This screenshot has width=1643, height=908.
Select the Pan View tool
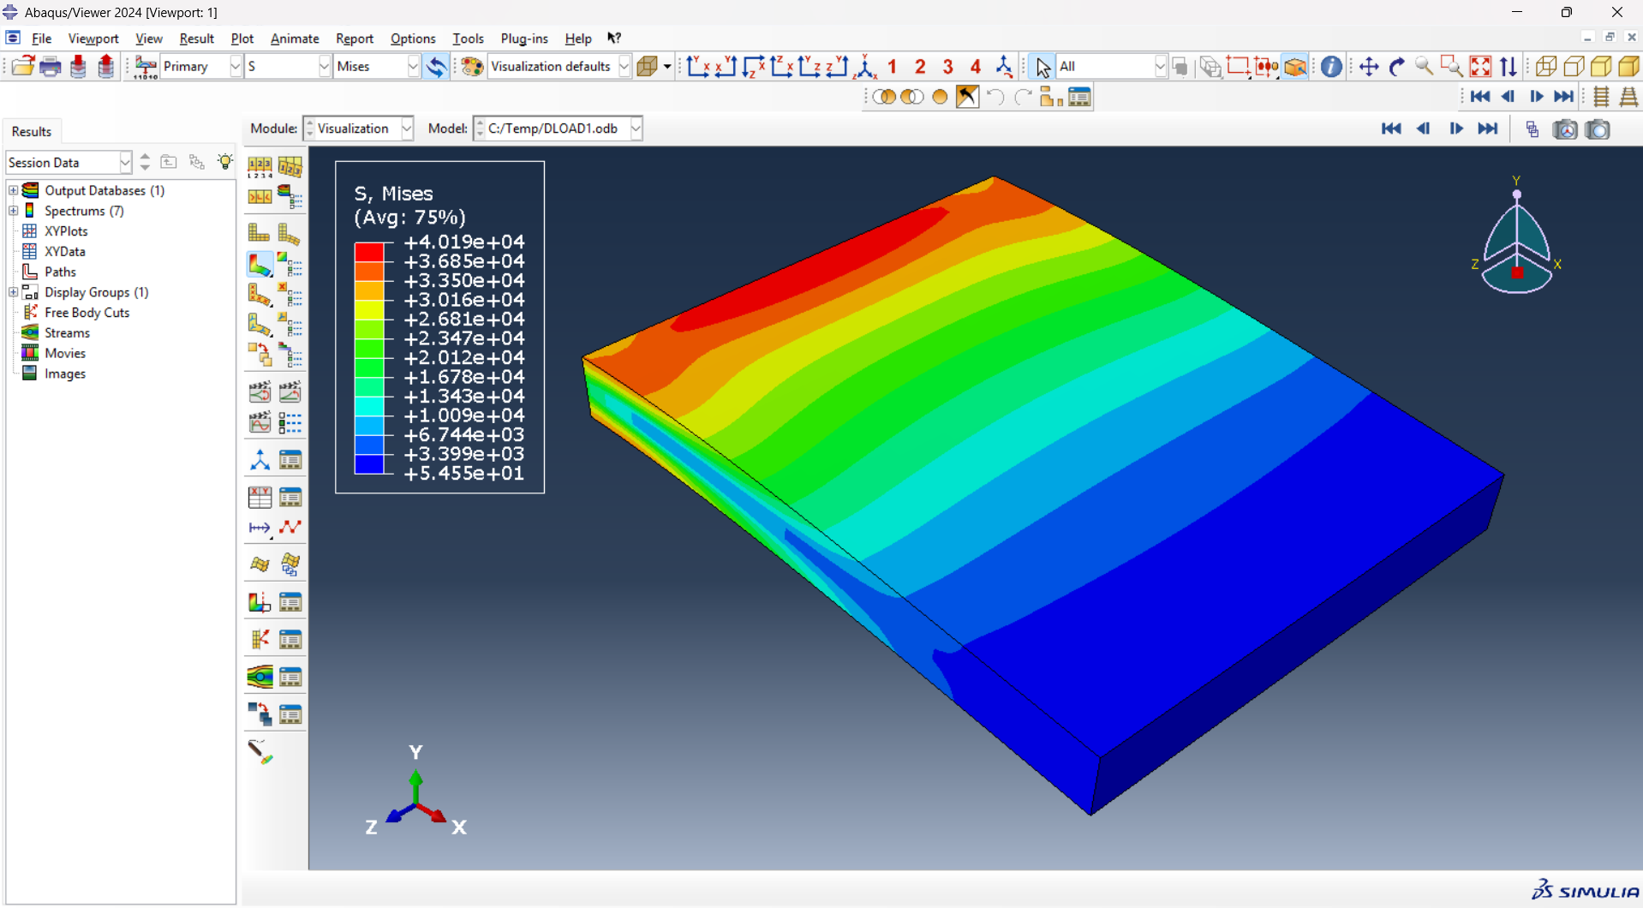coord(1368,67)
